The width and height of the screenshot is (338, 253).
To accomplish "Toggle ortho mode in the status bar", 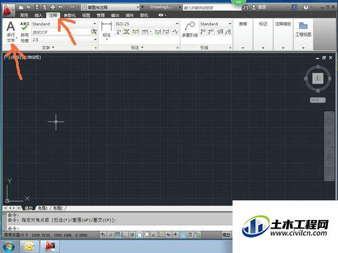I will click(x=124, y=235).
